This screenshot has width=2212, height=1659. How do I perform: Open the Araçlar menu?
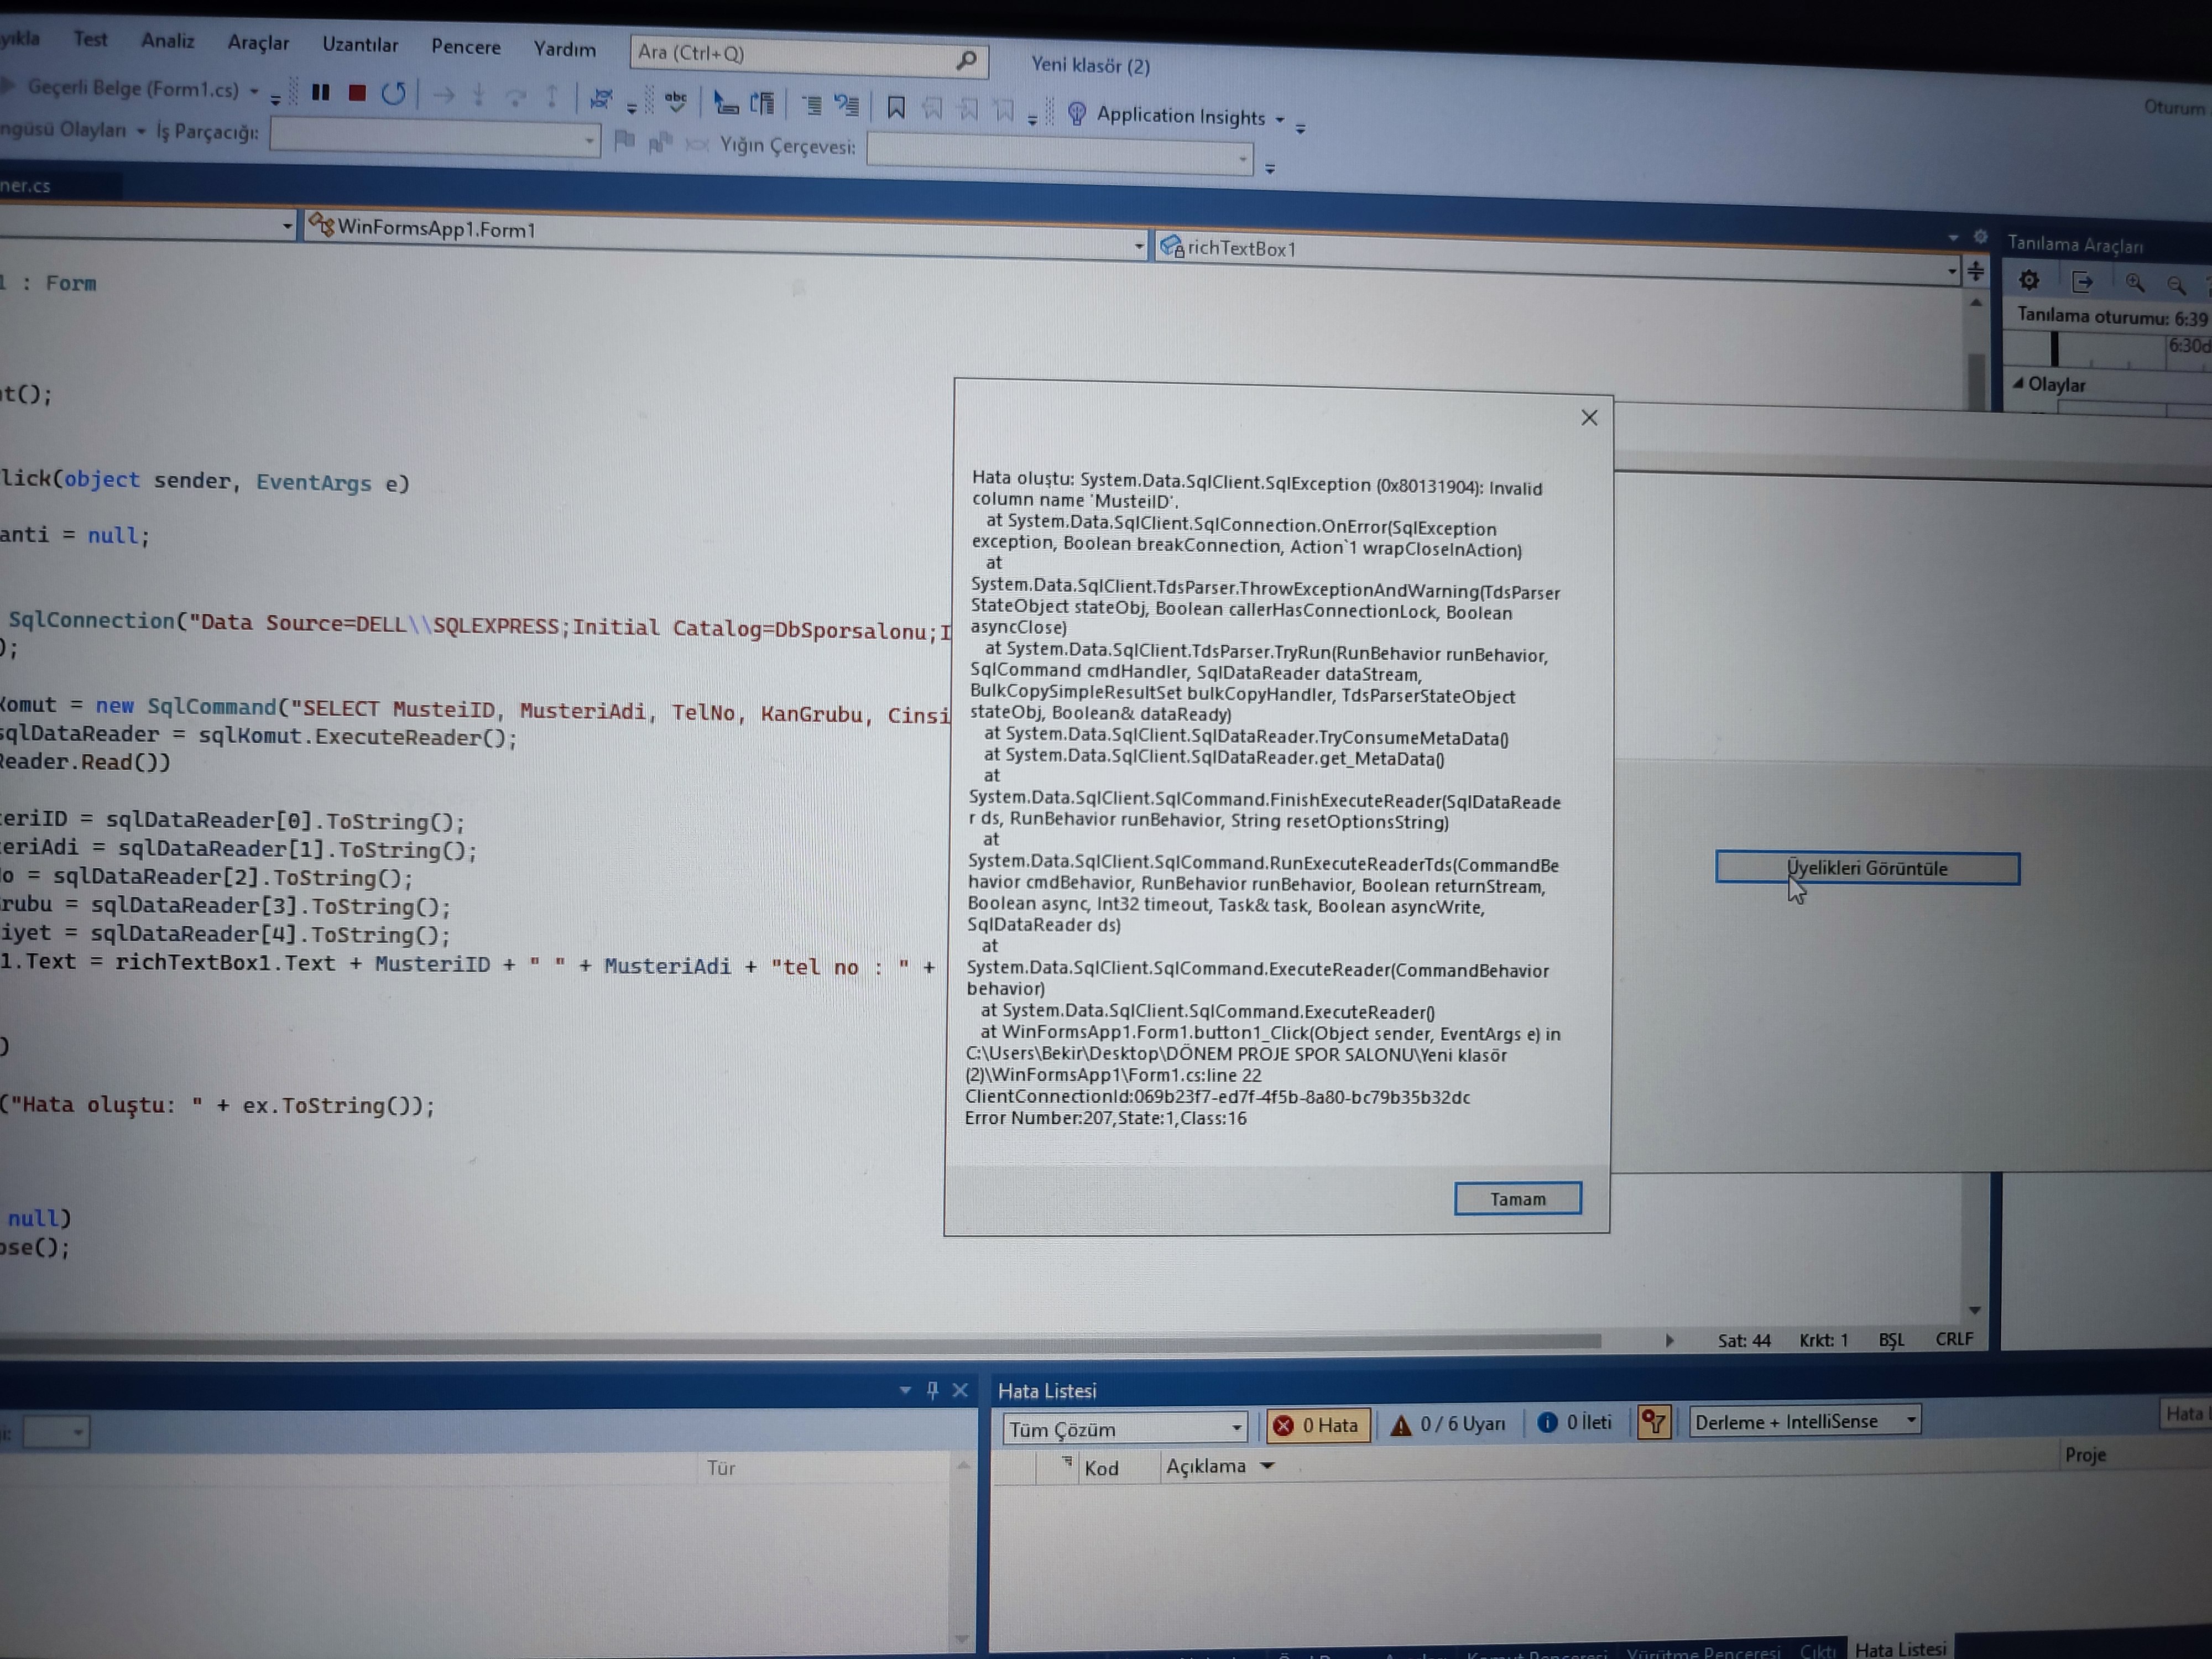(x=258, y=43)
